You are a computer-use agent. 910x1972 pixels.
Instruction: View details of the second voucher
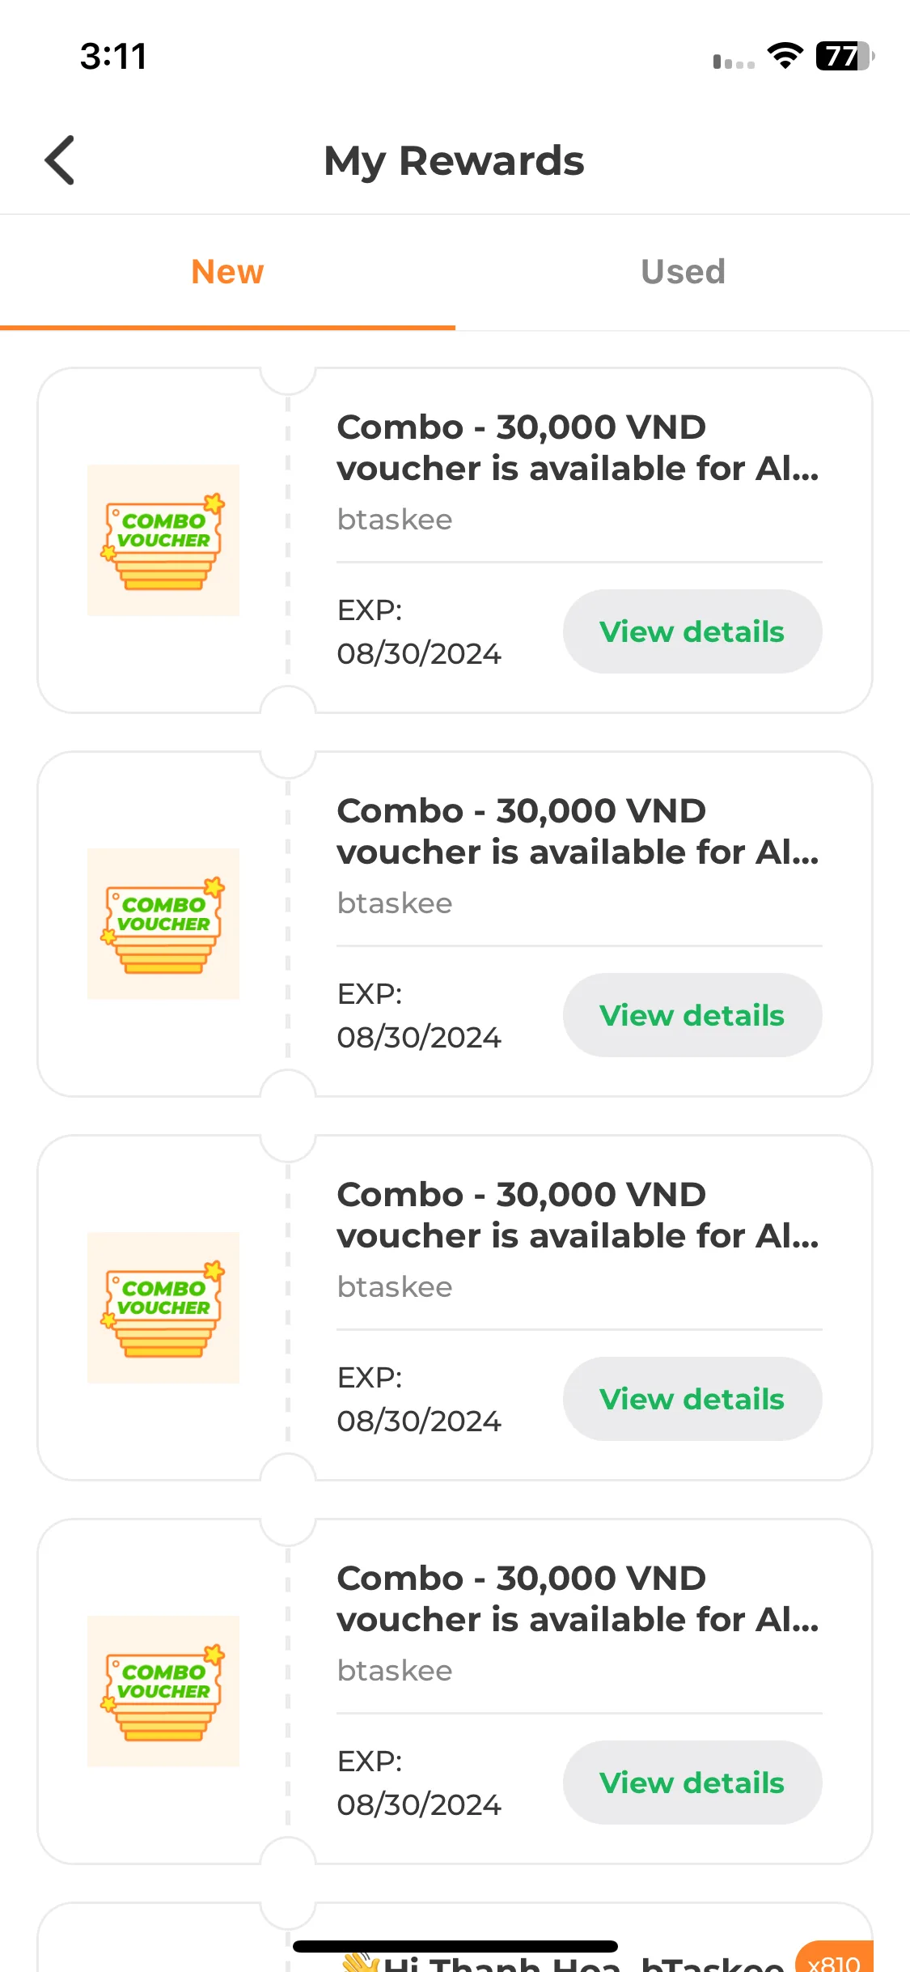coord(692,1015)
